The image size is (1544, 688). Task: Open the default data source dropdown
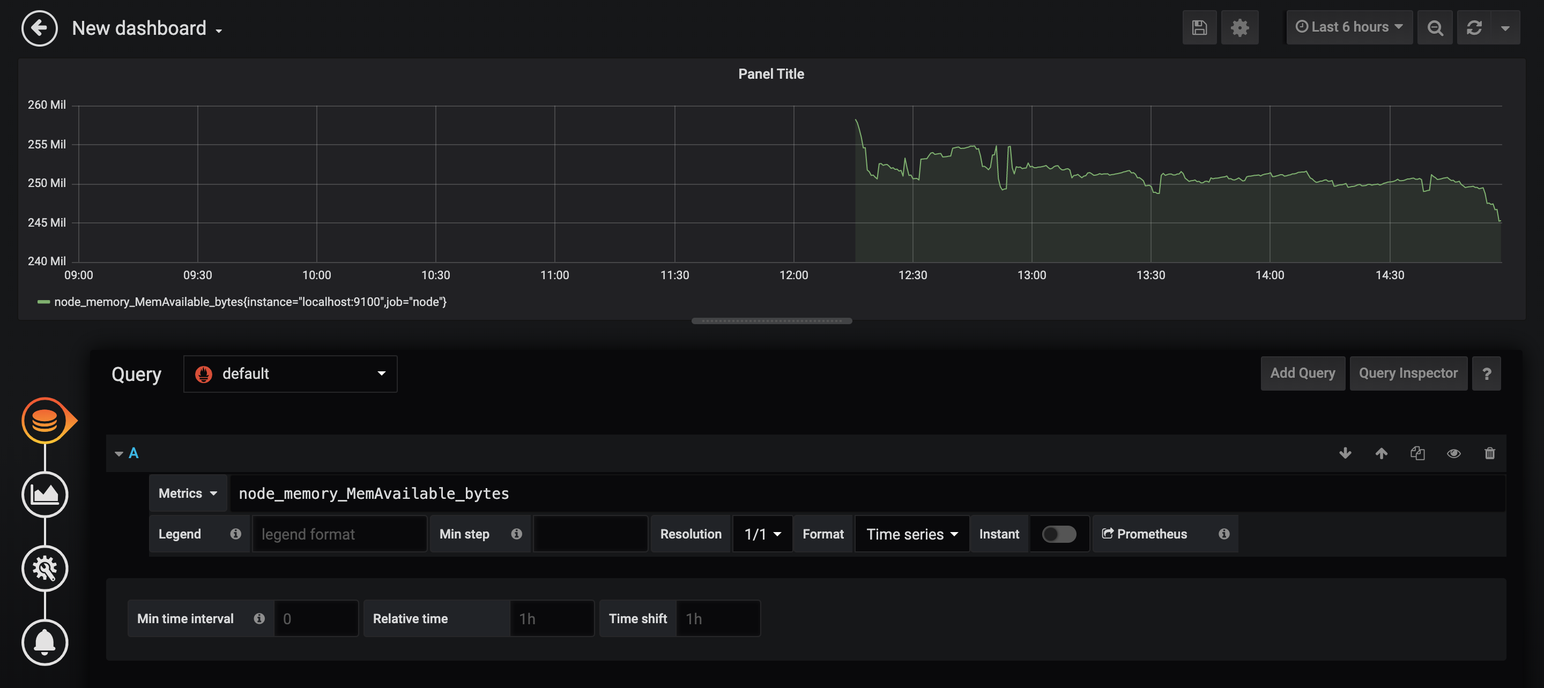[290, 374]
